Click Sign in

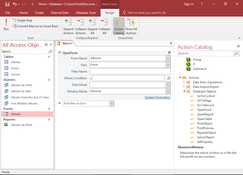(189, 4)
